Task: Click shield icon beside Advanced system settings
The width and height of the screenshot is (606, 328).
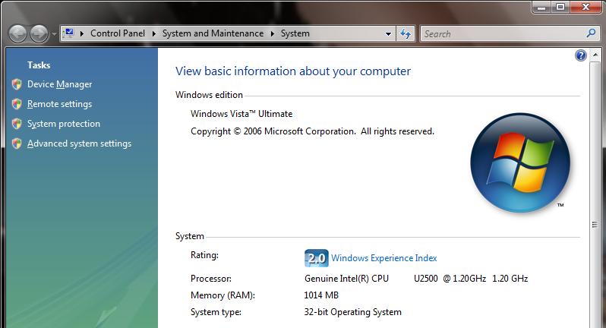Action: point(17,143)
